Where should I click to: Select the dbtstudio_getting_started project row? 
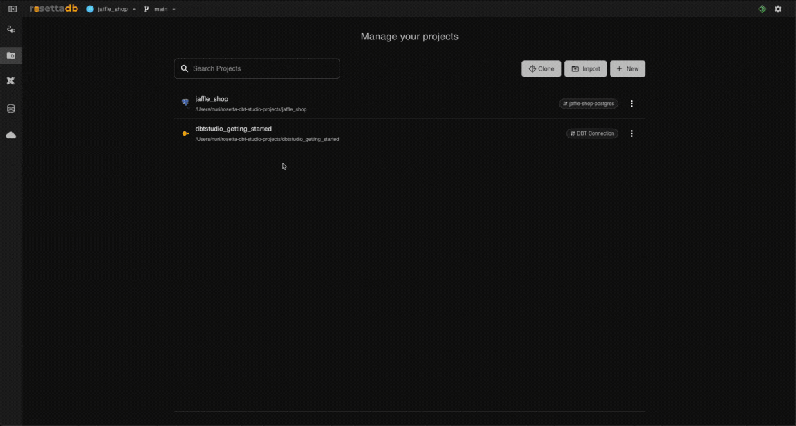coord(346,133)
